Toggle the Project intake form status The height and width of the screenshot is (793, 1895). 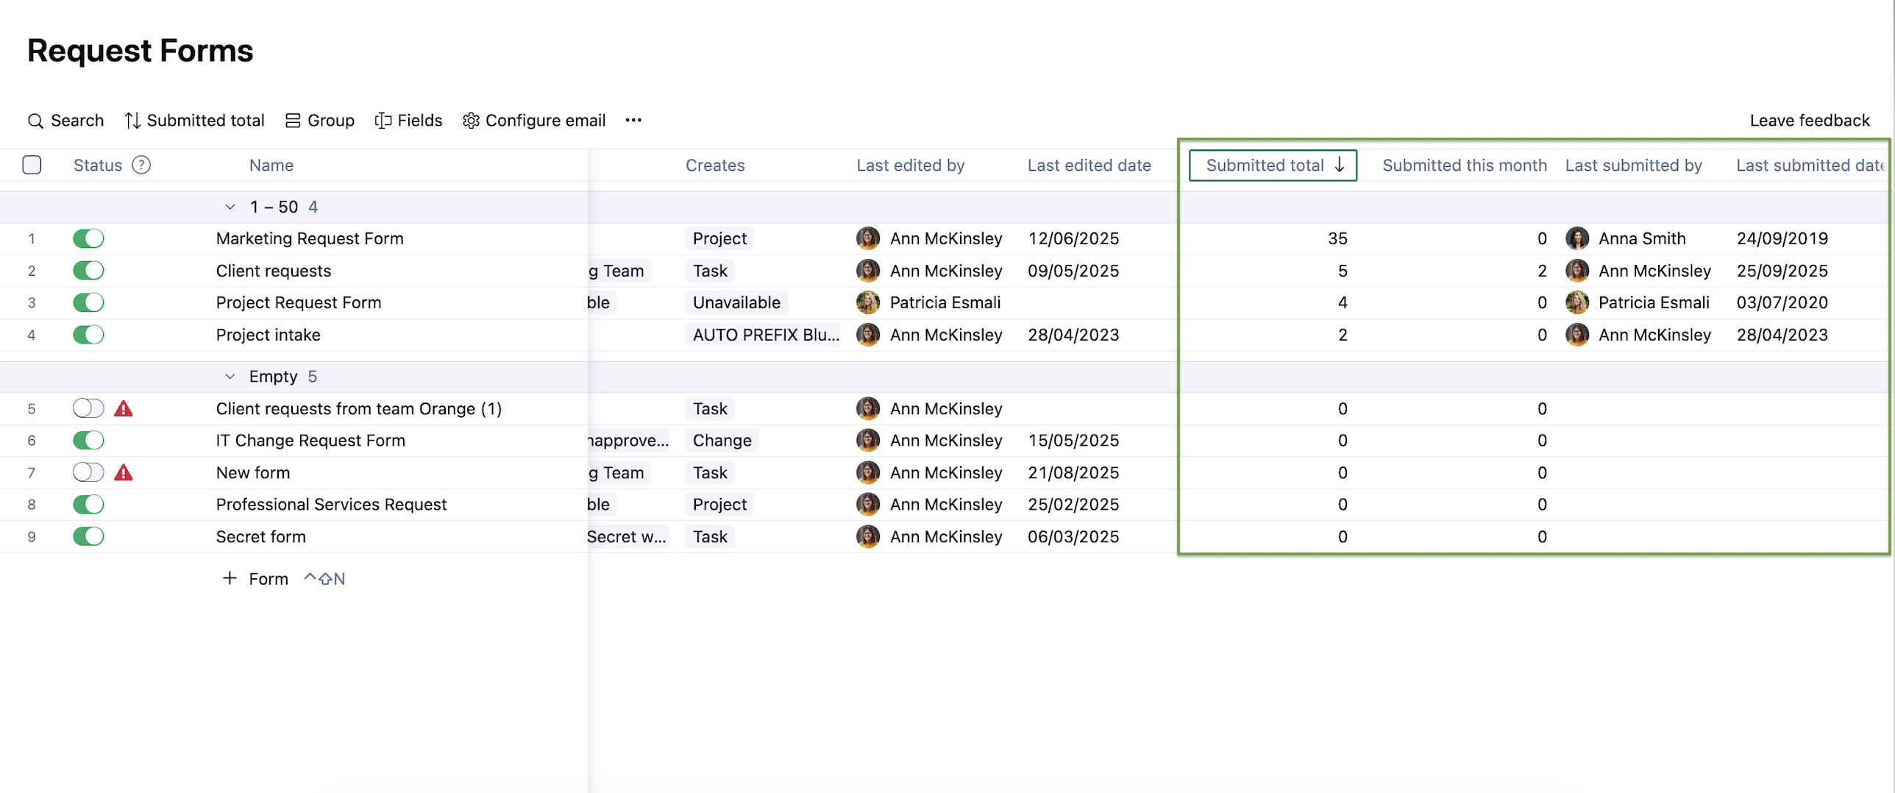[x=88, y=335]
